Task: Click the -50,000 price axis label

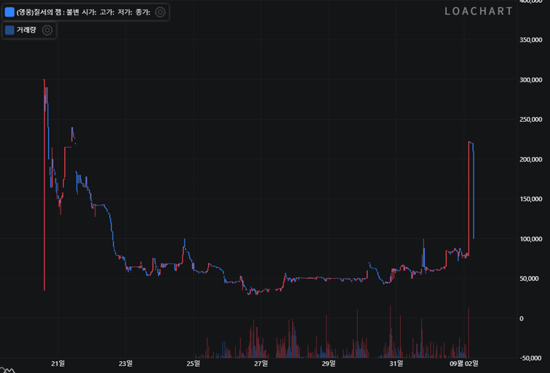Action: point(531,359)
